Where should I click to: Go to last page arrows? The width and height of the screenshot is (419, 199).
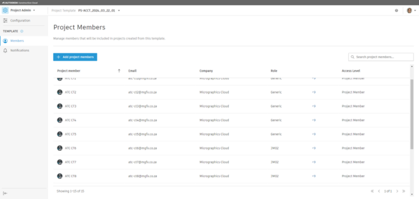(x=404, y=191)
